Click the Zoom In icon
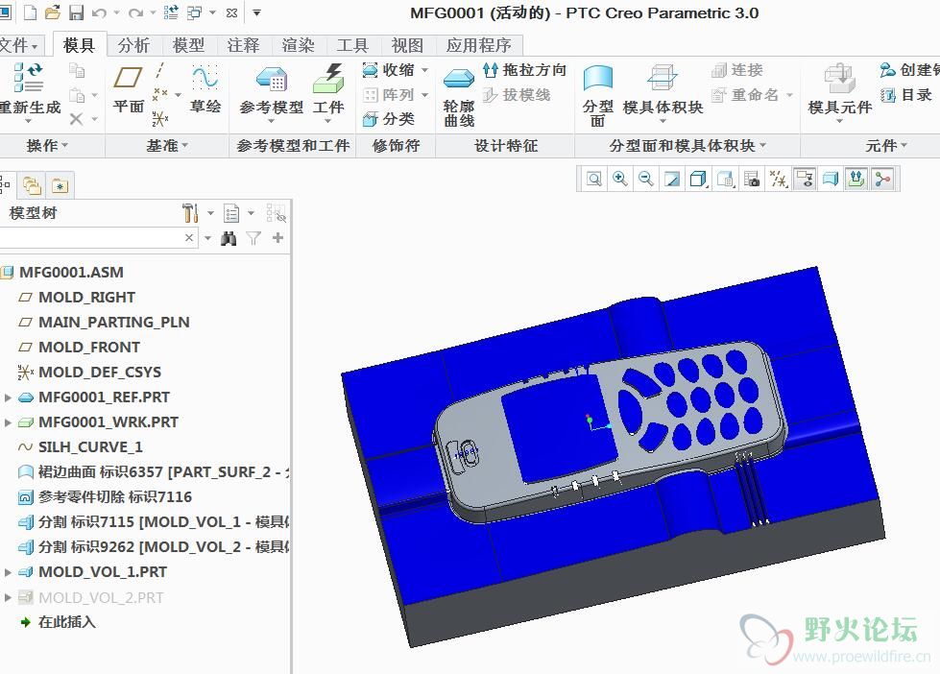 [x=620, y=179]
